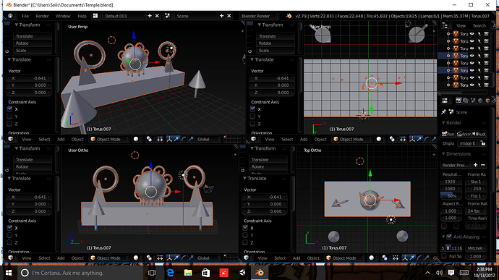The width and height of the screenshot is (499, 280).
Task: Switch to World properties tab
Action: [480, 101]
